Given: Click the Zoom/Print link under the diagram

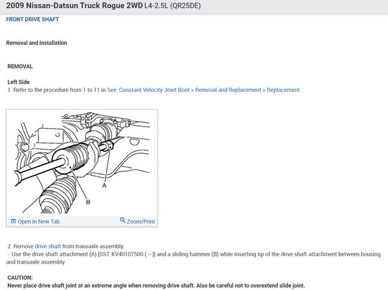Looking at the screenshot, I should coord(141,221).
